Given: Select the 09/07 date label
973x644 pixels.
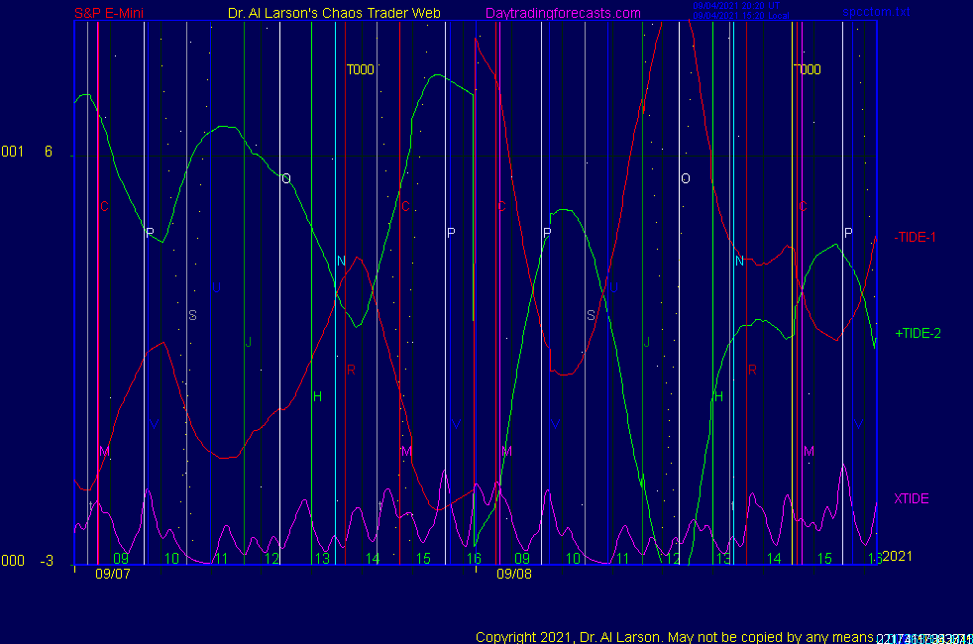Looking at the screenshot, I should click(112, 574).
